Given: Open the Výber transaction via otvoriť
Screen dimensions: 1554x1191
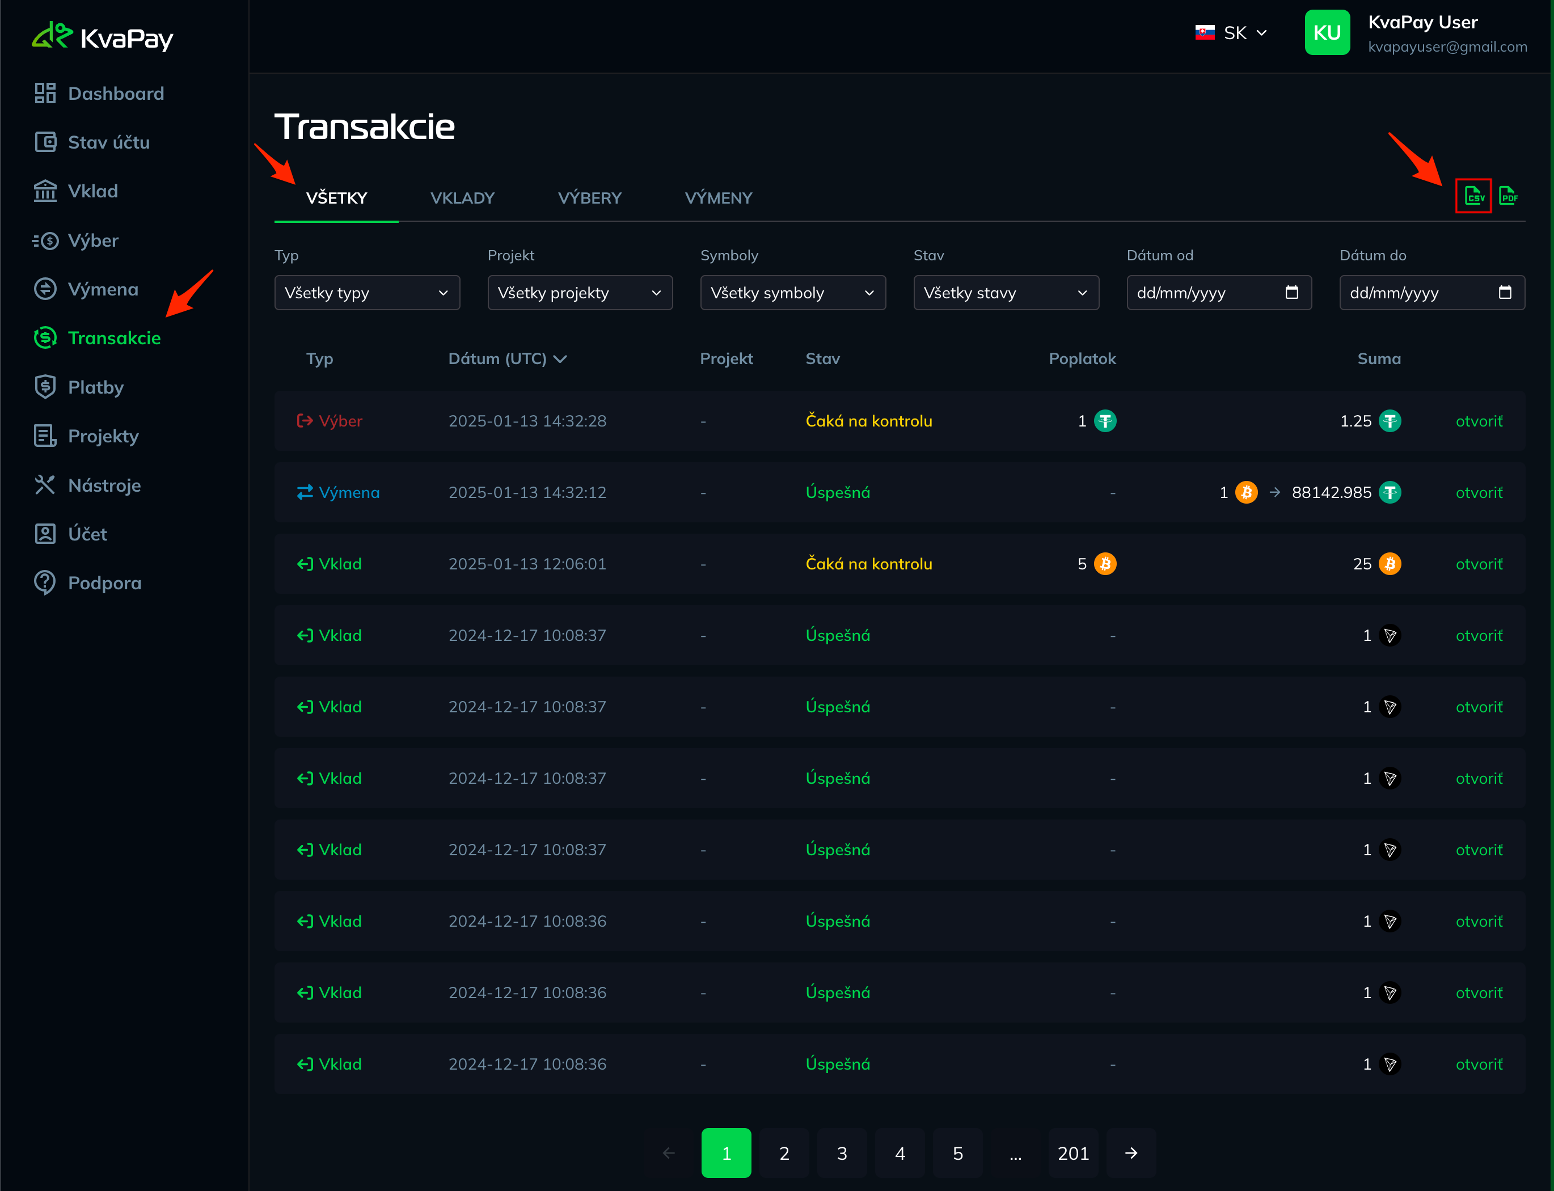Looking at the screenshot, I should (x=1479, y=421).
